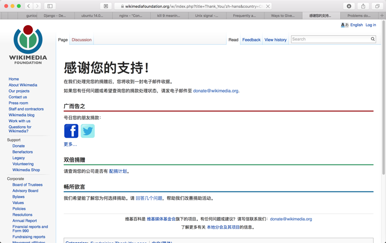Open Legacy link

coord(19,158)
